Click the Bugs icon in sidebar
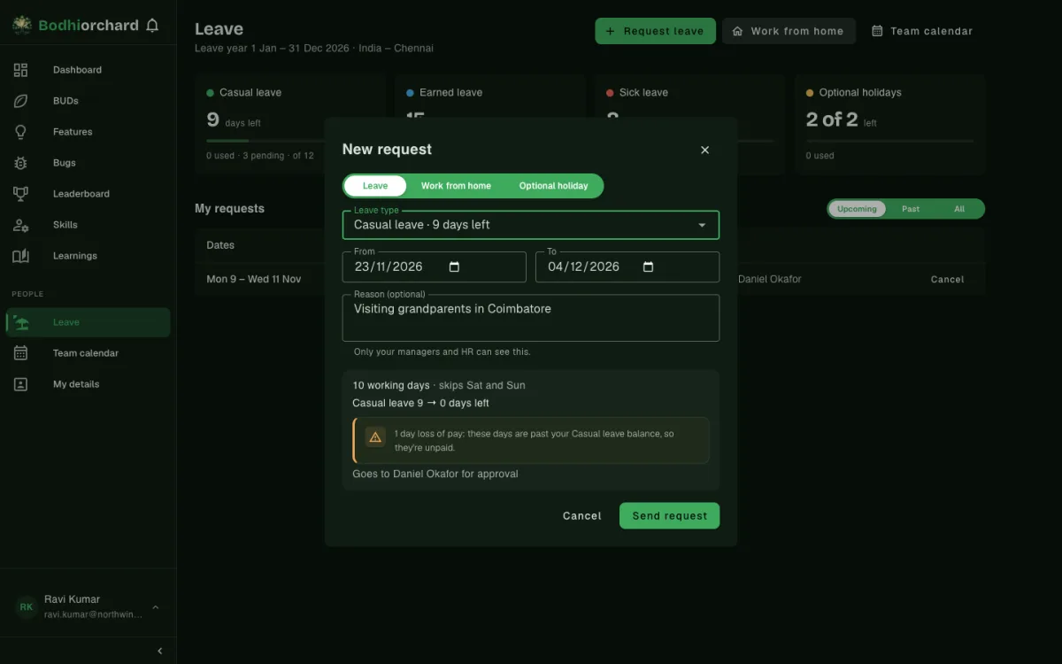Screen dimensions: 1062x664 (20, 163)
